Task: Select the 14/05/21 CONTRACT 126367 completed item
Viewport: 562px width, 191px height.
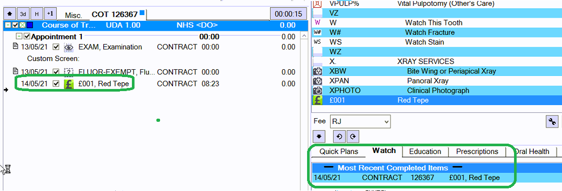Action: (x=437, y=178)
